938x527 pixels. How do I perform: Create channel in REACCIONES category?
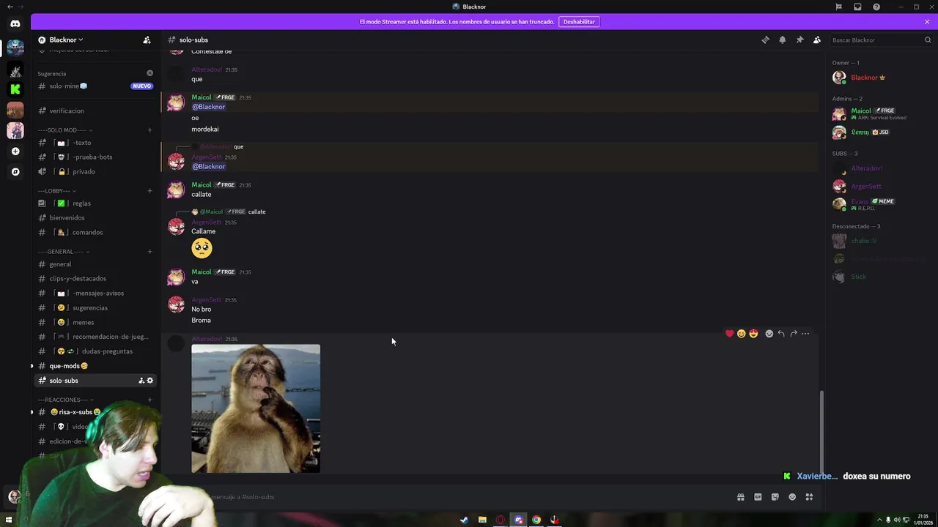coord(149,400)
